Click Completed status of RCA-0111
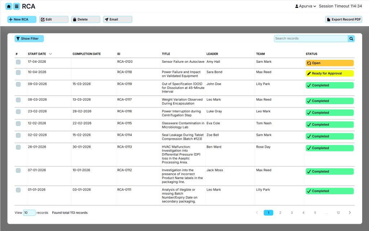The image size is (369, 231). pyautogui.click(x=329, y=191)
